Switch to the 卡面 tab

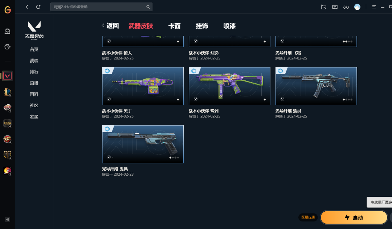[174, 26]
